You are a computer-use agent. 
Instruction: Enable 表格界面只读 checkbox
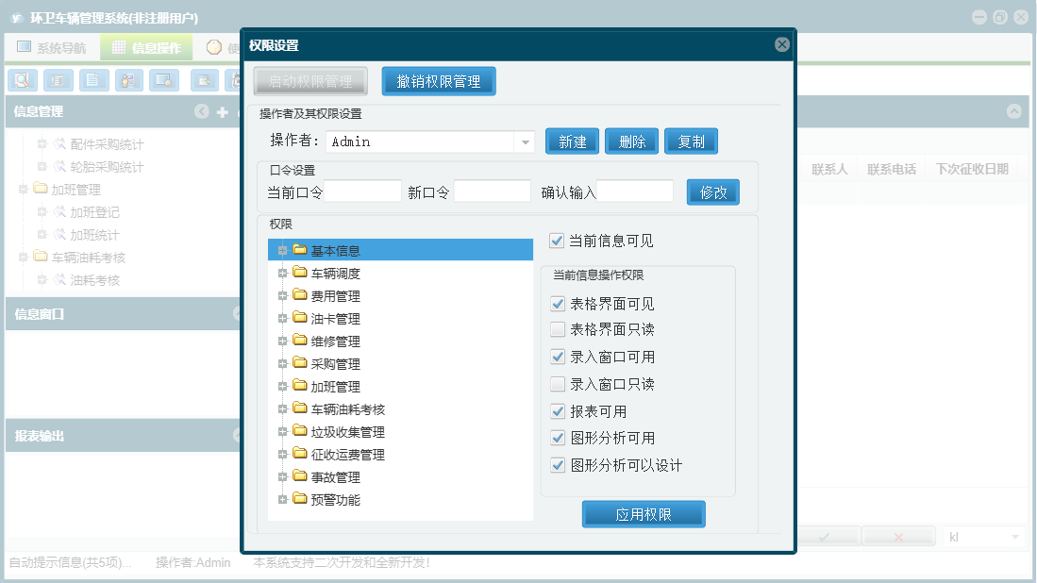pyautogui.click(x=558, y=329)
